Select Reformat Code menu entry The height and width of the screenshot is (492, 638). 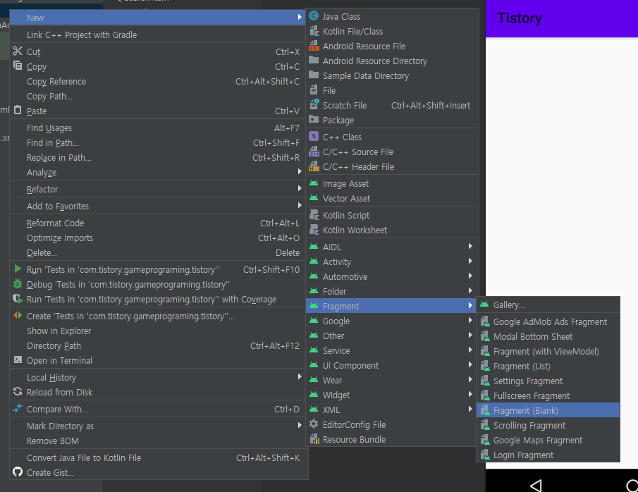[158, 223]
